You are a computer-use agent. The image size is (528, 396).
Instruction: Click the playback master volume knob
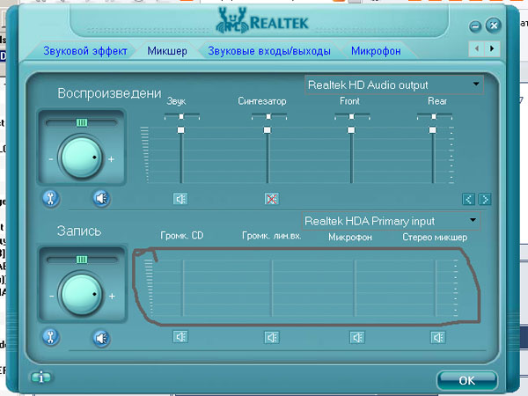(x=81, y=157)
